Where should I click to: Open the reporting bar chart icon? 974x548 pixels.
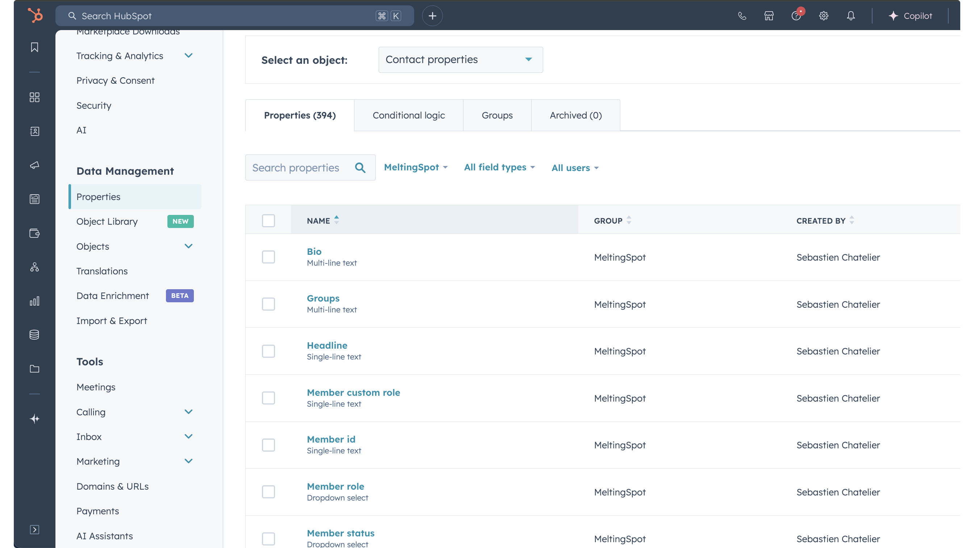34,301
